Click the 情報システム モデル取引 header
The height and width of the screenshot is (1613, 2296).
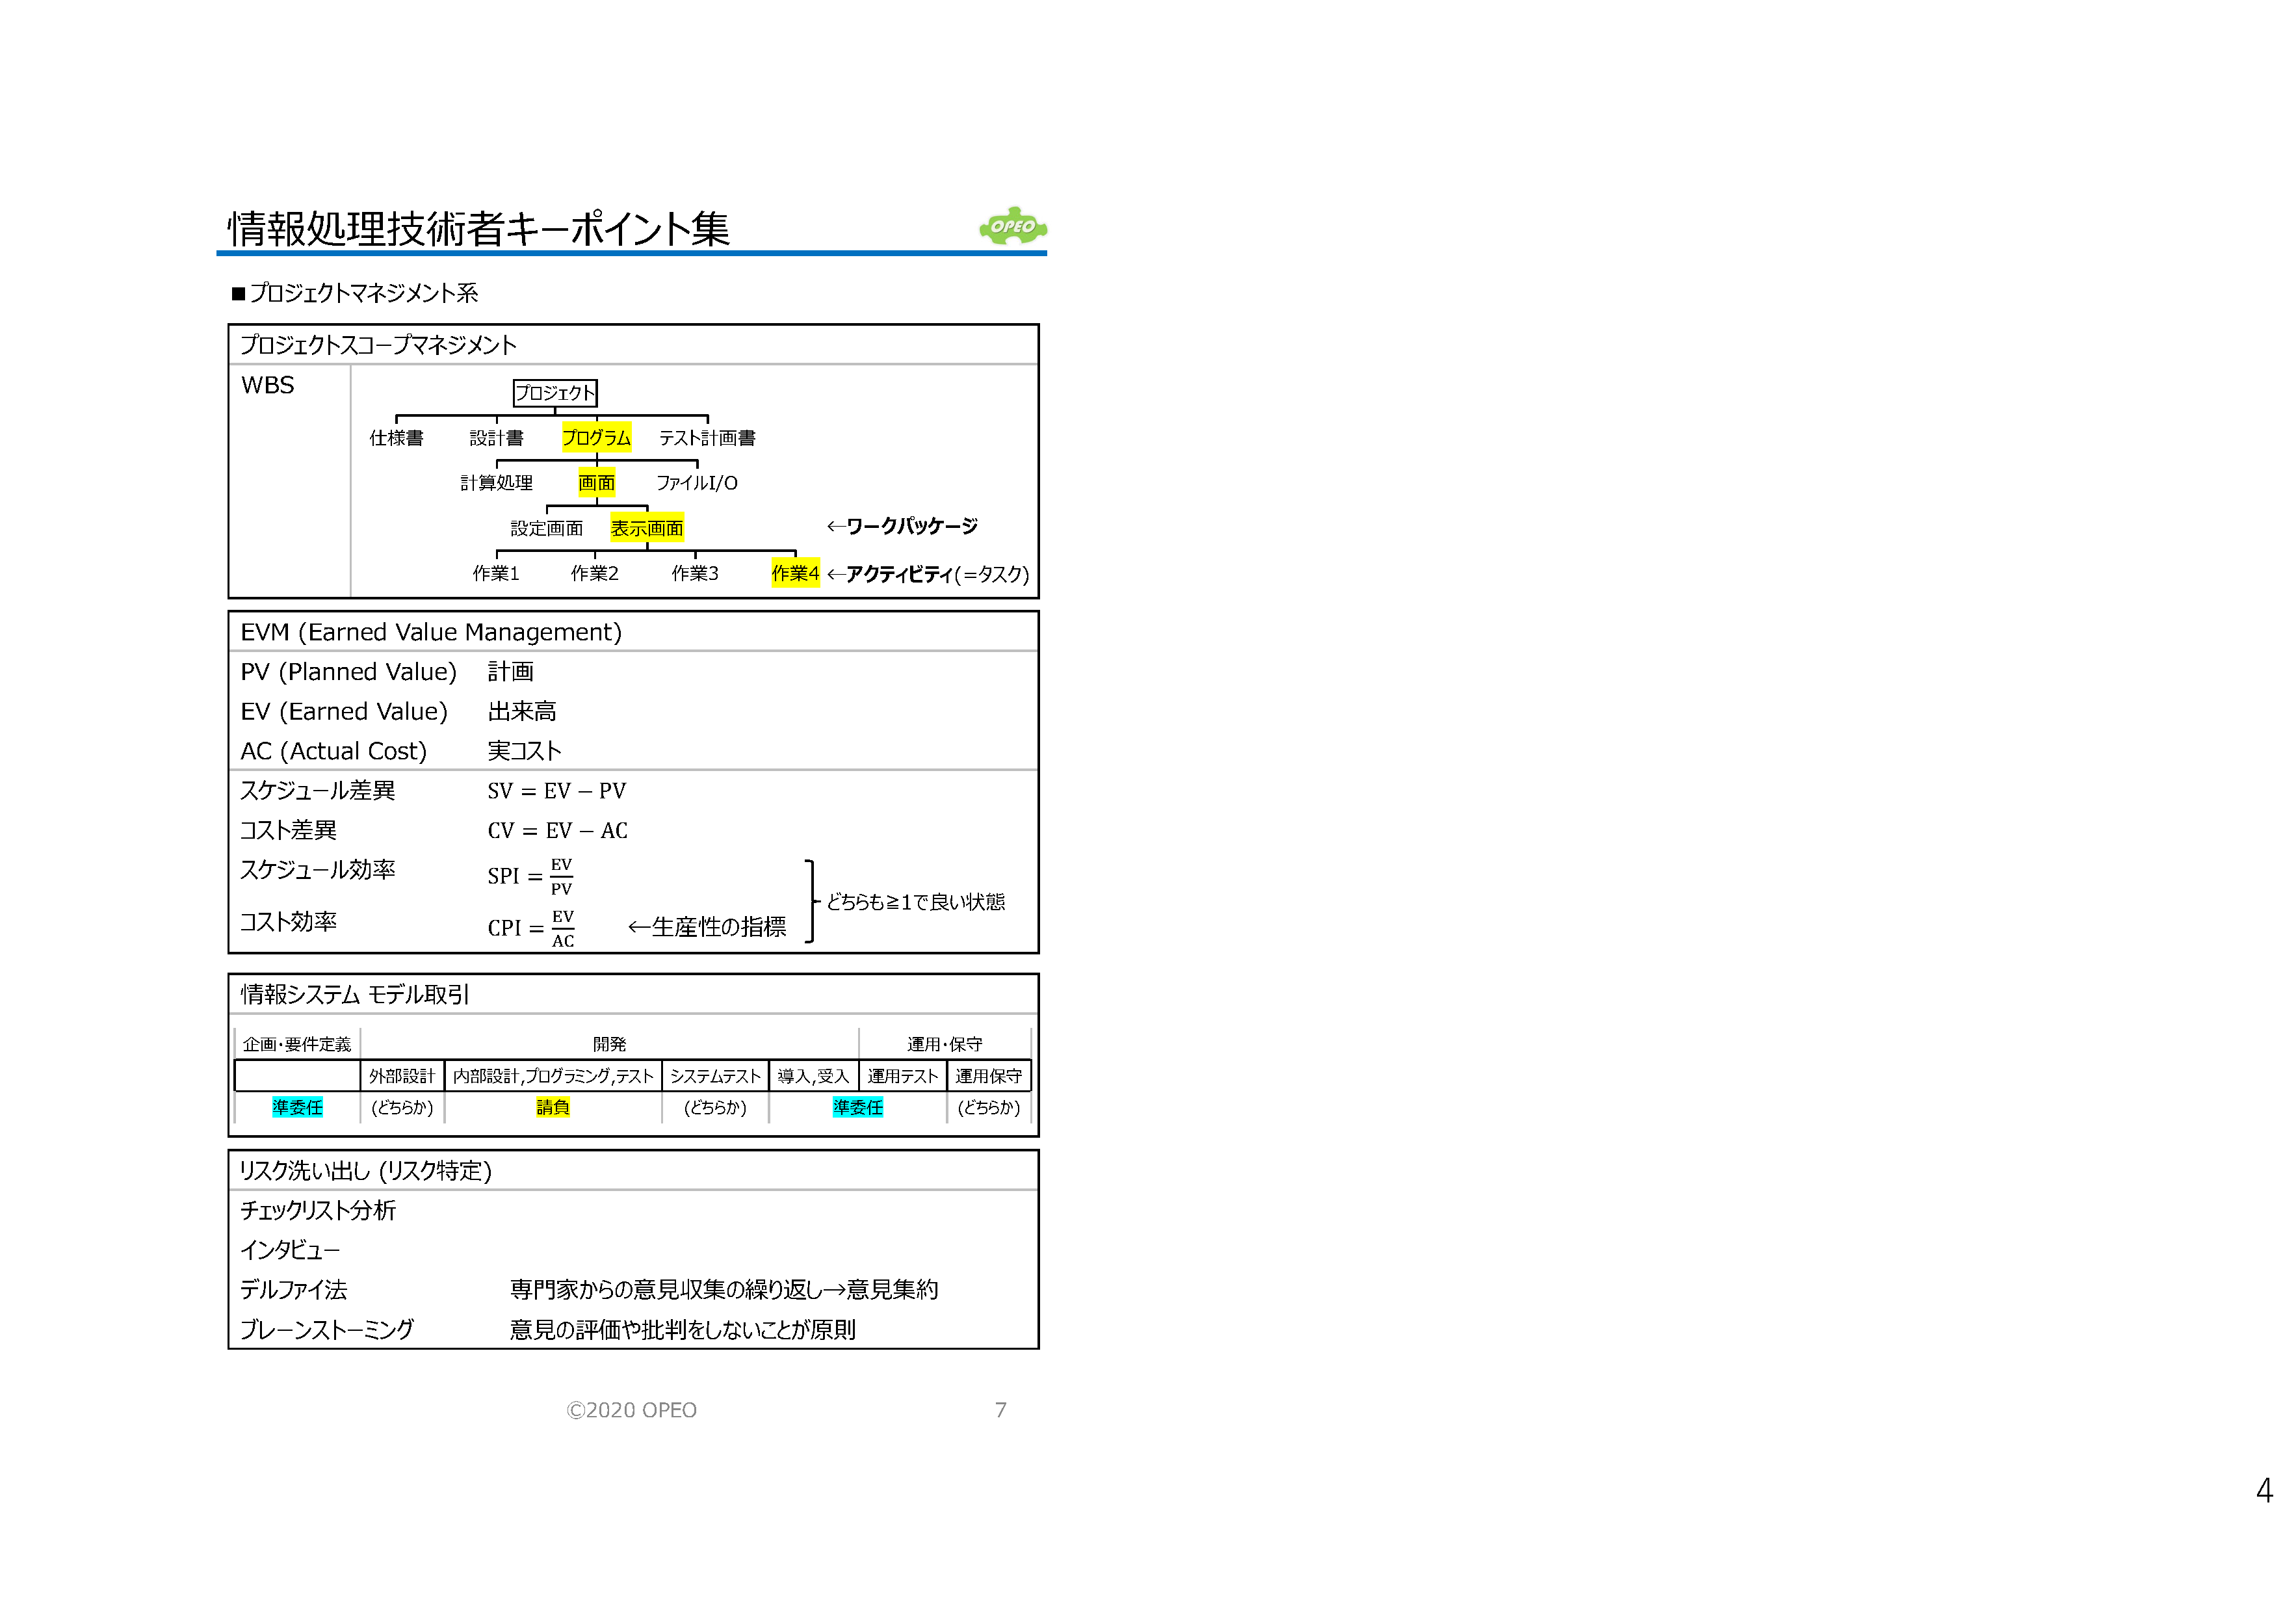[355, 994]
